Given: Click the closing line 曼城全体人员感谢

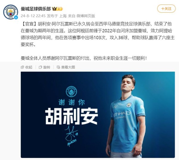Looking at the screenshot, I should pyautogui.click(x=84, y=58).
